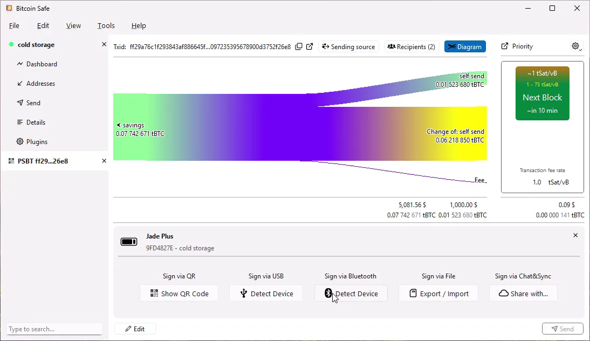The width and height of the screenshot is (590, 341).
Task: Click Share with... button
Action: [523, 294]
